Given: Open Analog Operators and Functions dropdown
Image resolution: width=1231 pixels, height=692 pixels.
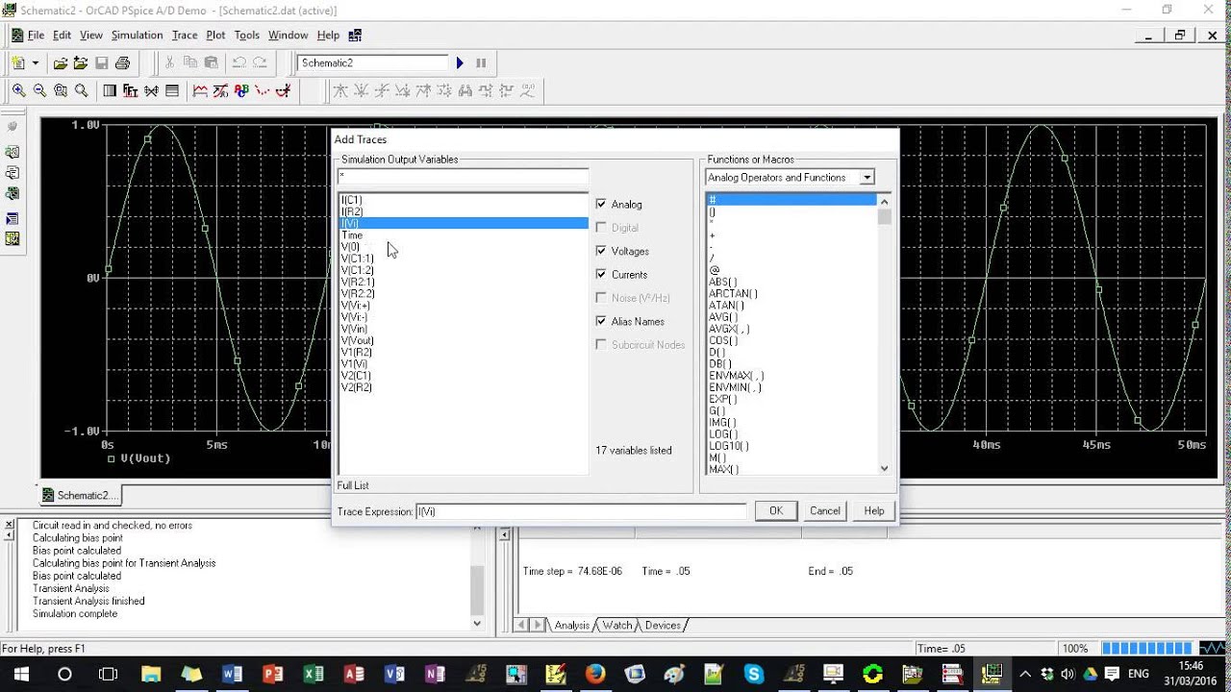Looking at the screenshot, I should coord(867,177).
